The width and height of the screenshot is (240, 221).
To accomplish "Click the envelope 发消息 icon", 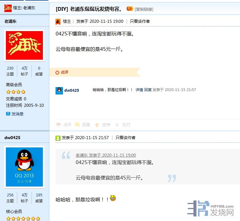I will pos(8,114).
